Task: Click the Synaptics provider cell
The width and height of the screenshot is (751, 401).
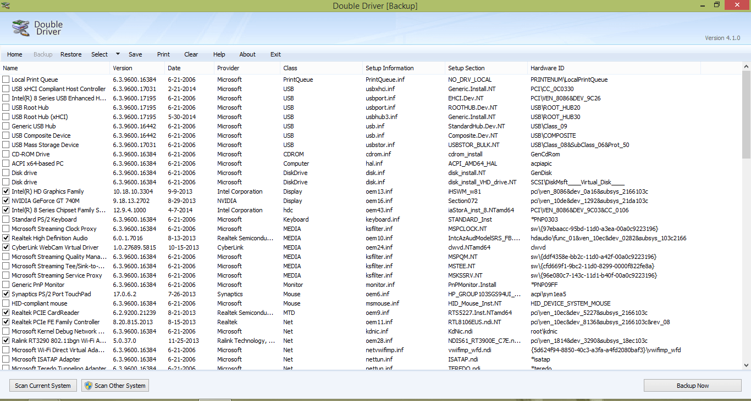Action: [x=230, y=294]
